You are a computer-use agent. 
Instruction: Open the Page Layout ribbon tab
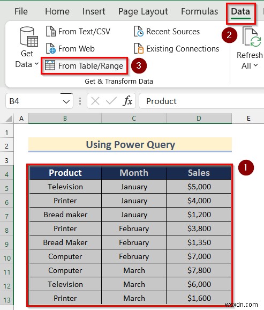point(143,11)
